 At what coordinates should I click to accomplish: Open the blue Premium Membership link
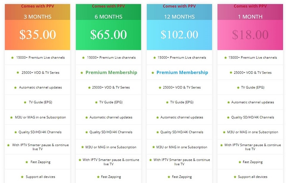[182, 73]
